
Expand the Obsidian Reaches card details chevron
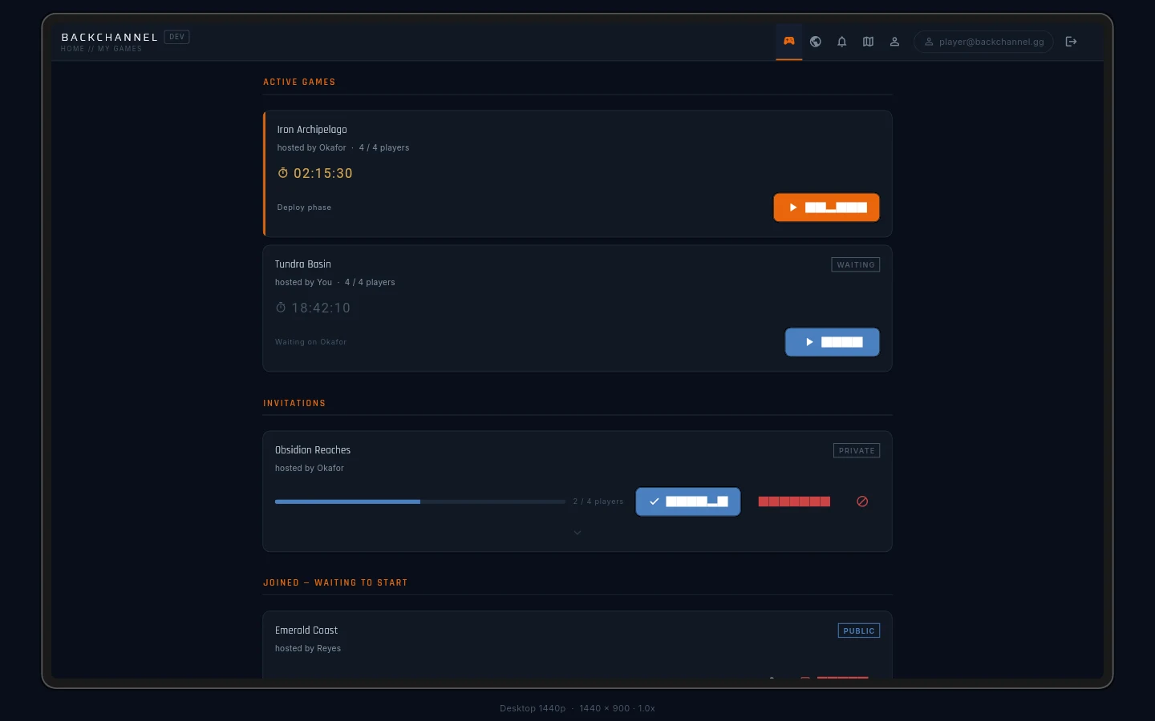577,533
